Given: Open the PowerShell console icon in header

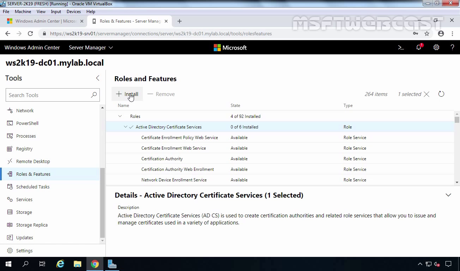Looking at the screenshot, I should tap(401, 47).
